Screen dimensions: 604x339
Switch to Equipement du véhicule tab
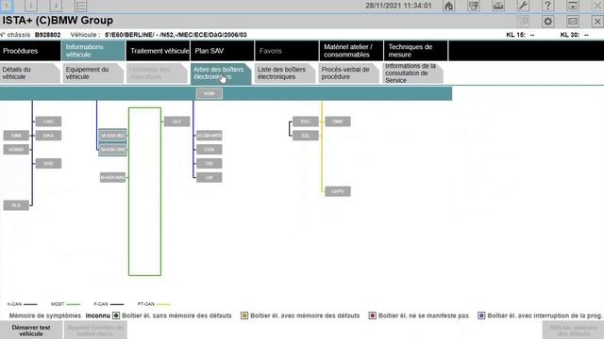click(x=92, y=73)
